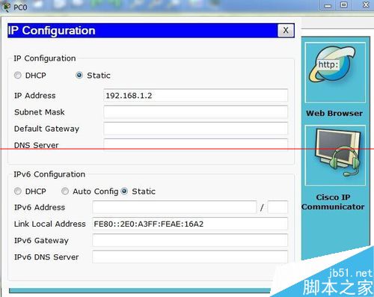This screenshot has width=374, height=297.
Task: Click the Web Browser label text
Action: tap(334, 113)
